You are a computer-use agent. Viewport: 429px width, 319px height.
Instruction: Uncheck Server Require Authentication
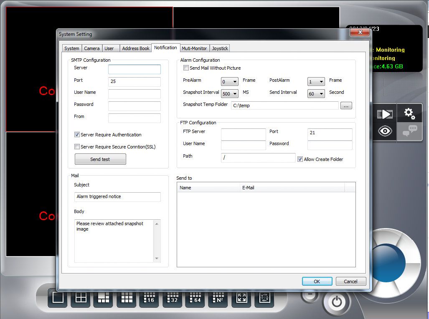77,135
